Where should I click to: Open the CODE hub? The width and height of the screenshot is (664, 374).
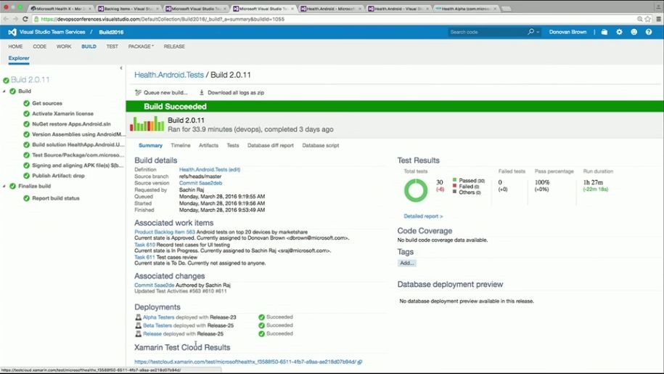click(x=40, y=46)
